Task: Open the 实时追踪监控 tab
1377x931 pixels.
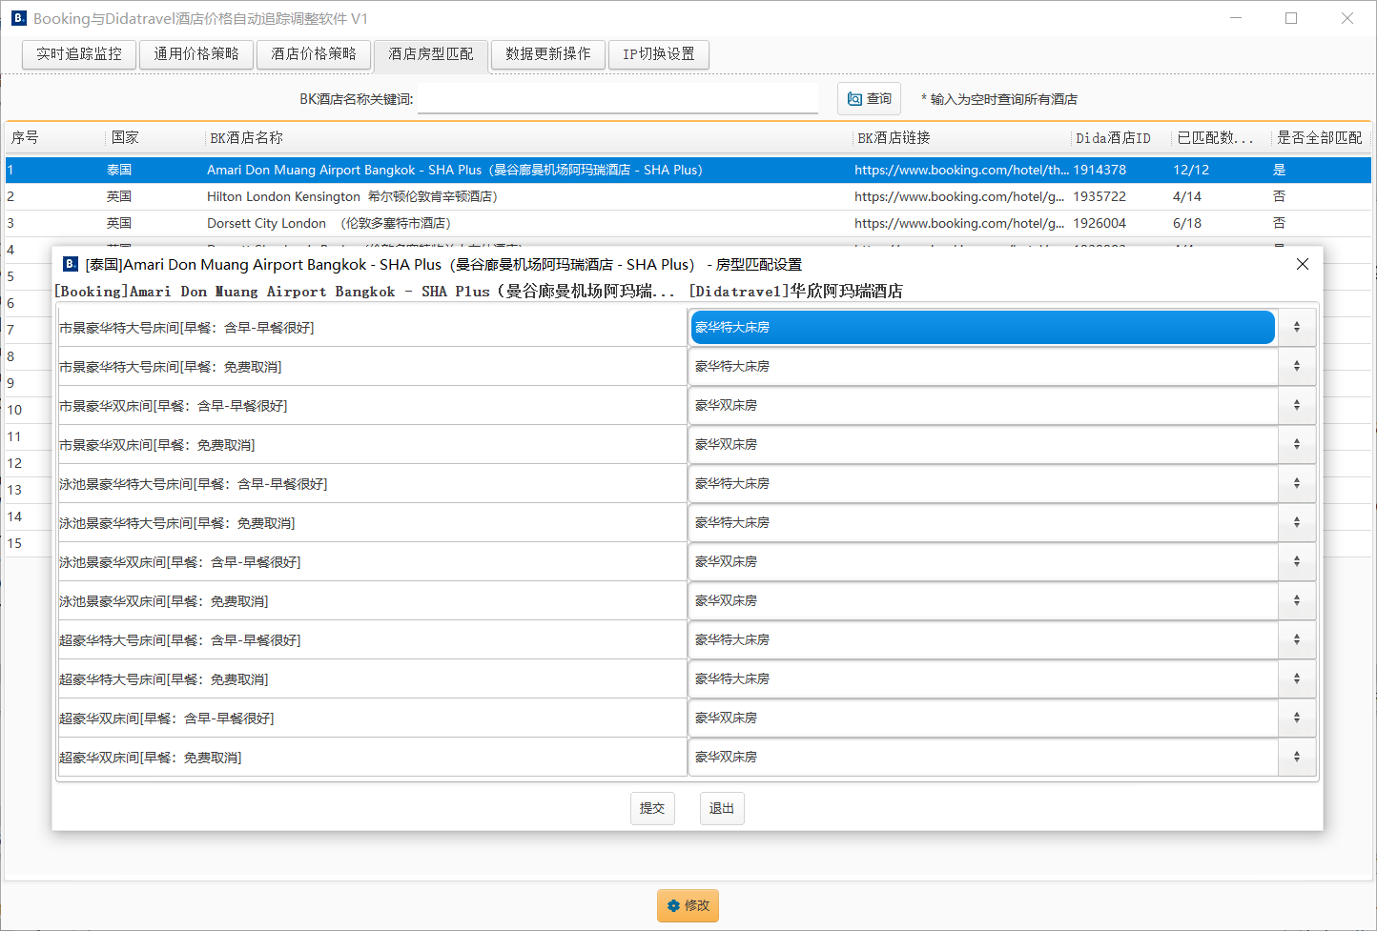Action: coord(79,54)
